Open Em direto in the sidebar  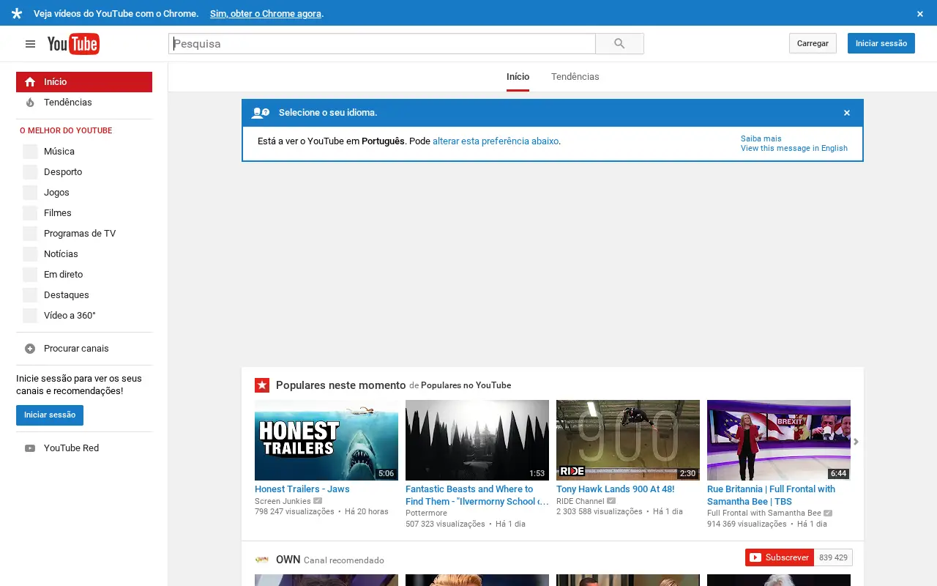84,275
